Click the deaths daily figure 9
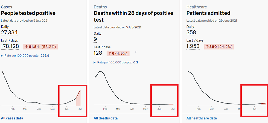This screenshot has height=123, width=268. [x=95, y=39]
